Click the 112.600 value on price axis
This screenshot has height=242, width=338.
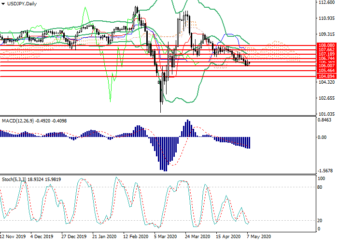(x=327, y=2)
